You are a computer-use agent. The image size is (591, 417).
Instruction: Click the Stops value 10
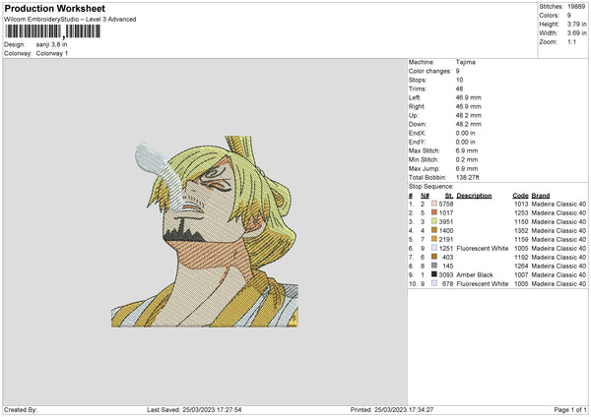[459, 80]
